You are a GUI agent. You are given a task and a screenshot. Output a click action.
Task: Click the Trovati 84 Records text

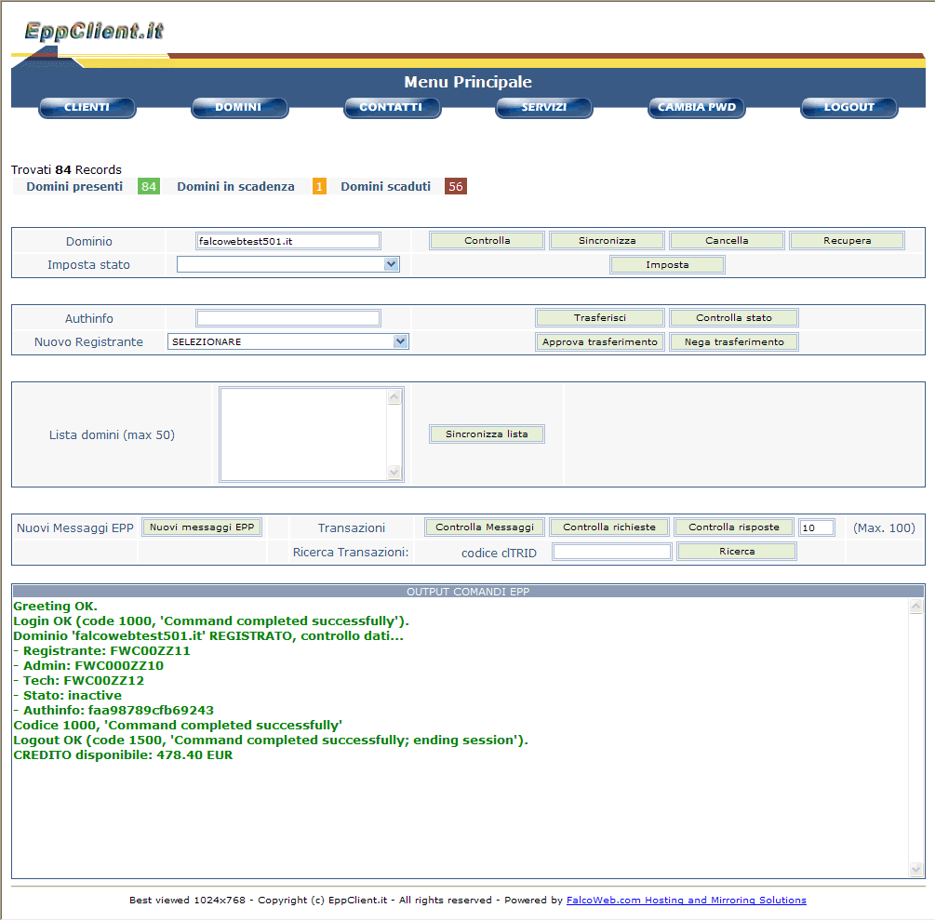click(66, 170)
